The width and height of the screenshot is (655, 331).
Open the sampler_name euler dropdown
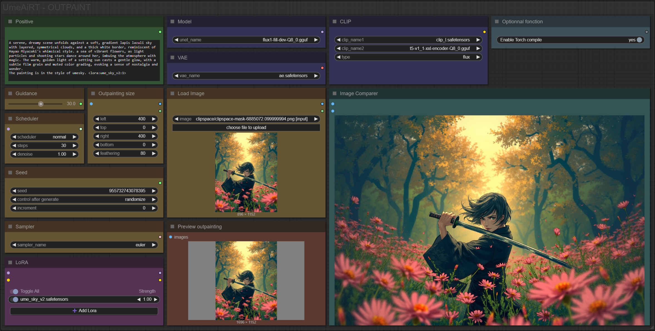tap(83, 245)
